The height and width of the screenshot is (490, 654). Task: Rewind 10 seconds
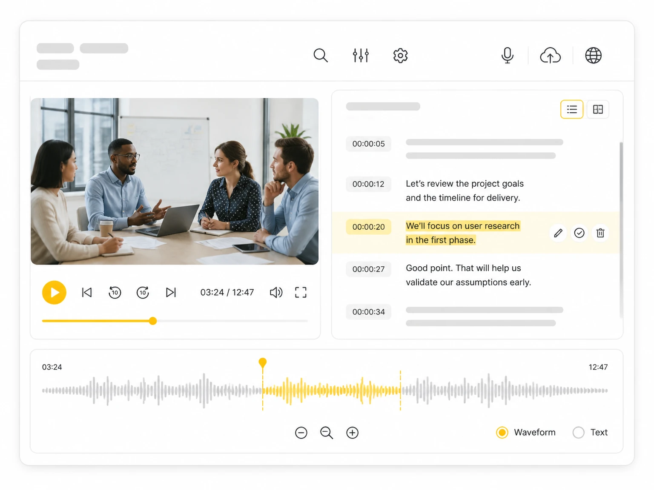coord(115,292)
